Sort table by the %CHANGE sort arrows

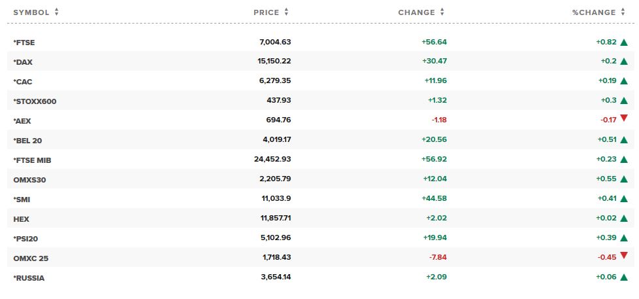[x=624, y=12]
